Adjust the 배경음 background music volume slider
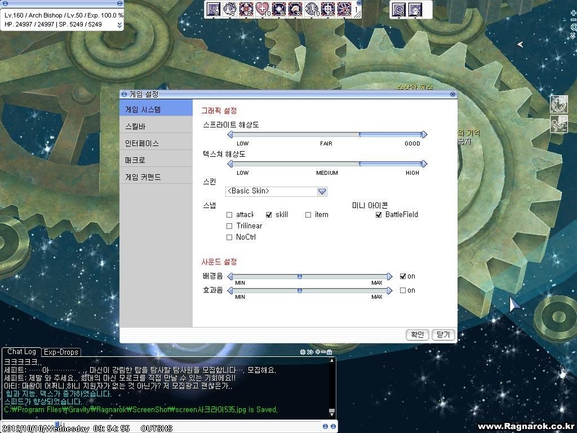577x433 pixels. coord(299,276)
